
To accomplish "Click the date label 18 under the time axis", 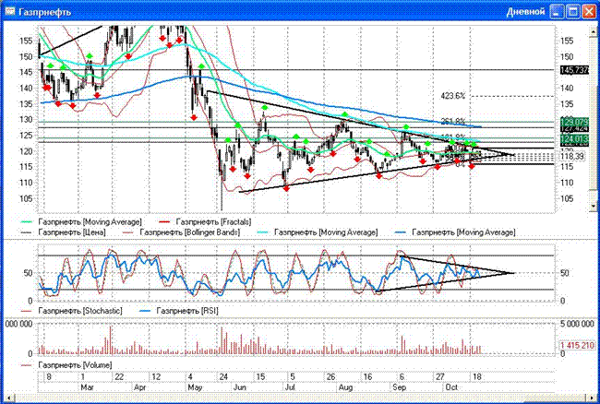I will (477, 377).
